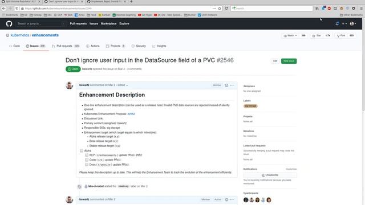Switch to the Code tab
This screenshot has width=365, height=205.
14,46
